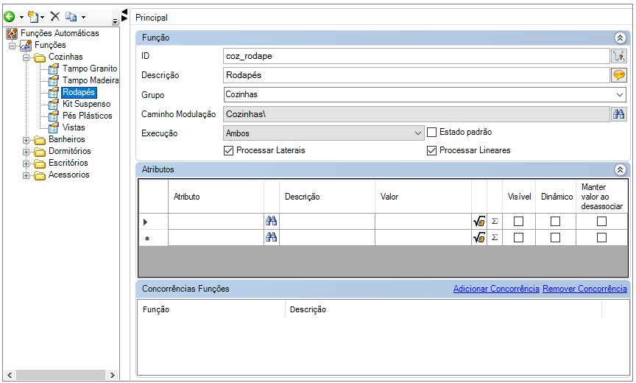This screenshot has height=383, width=636.
Task: Select Rodapés in tree
Action: (79, 92)
